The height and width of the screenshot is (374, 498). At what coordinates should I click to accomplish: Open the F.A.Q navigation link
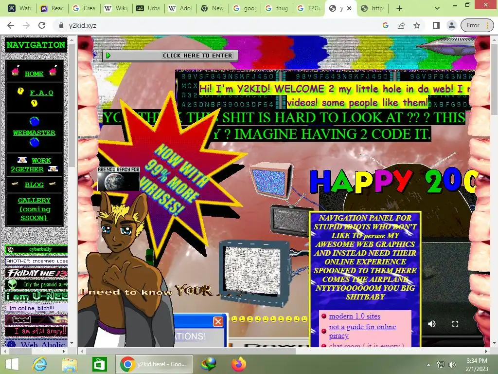41,93
